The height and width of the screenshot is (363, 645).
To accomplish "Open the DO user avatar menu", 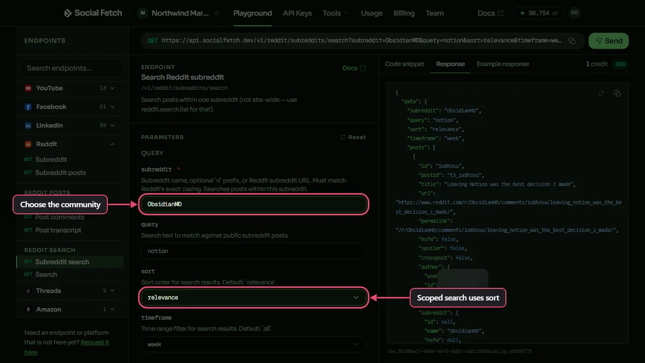I will click(574, 13).
